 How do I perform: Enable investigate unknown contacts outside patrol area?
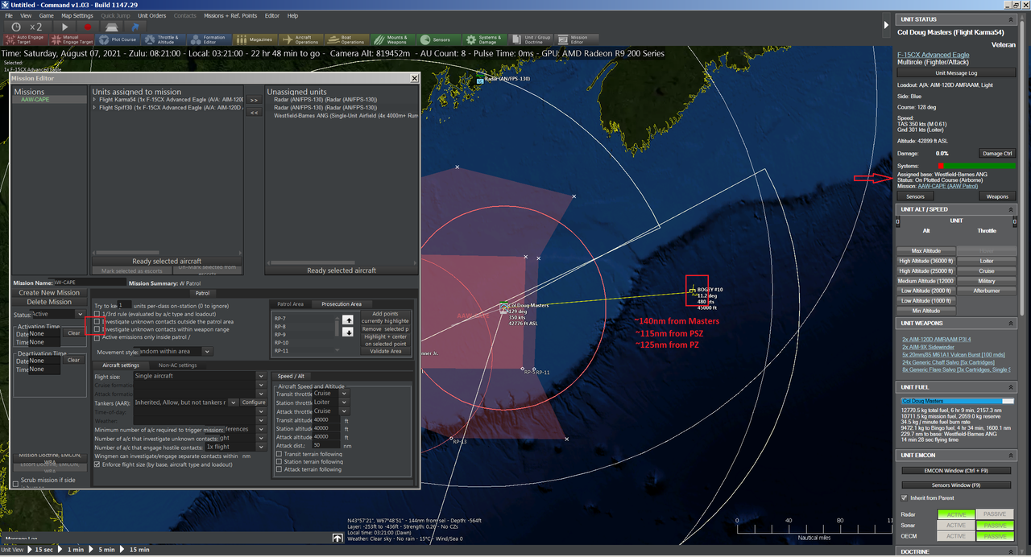pos(97,322)
